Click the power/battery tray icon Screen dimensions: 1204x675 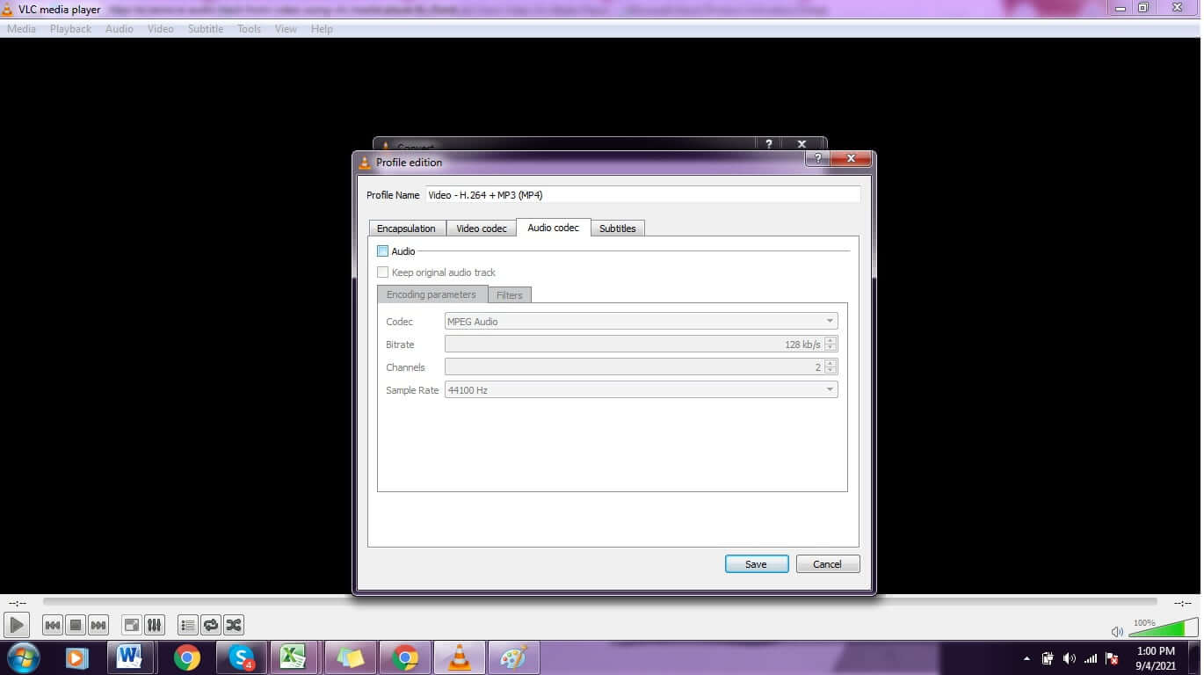pyautogui.click(x=1048, y=658)
